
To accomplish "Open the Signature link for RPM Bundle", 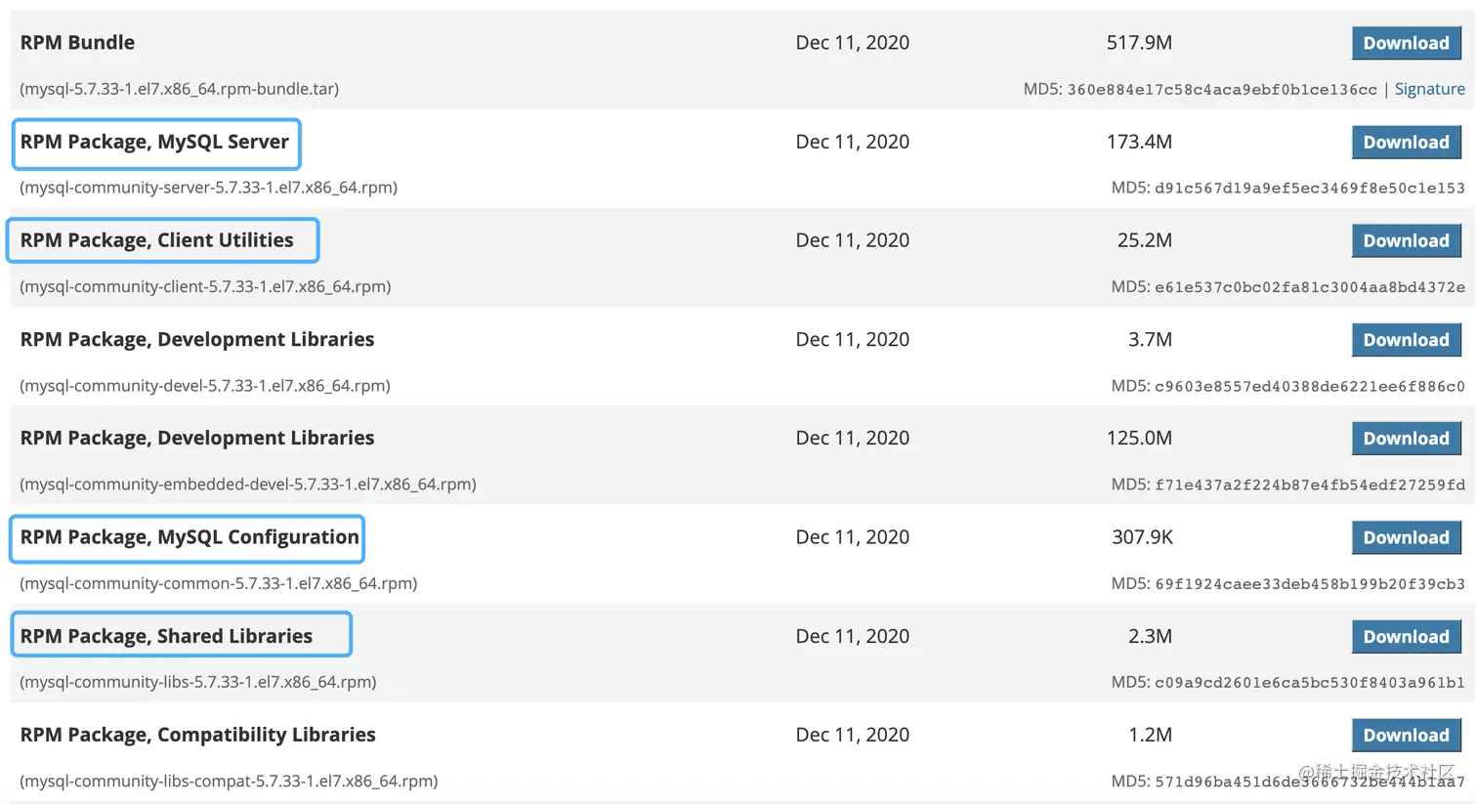I will (x=1429, y=89).
